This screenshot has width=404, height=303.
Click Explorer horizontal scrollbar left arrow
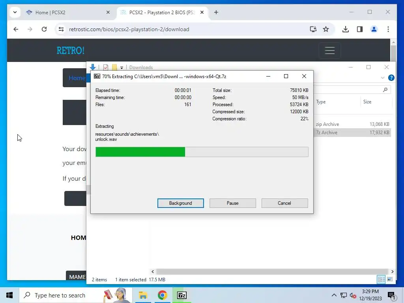click(x=153, y=271)
